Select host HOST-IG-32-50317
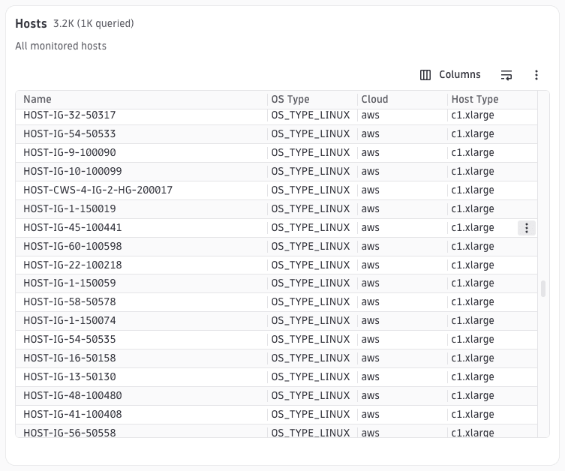The height and width of the screenshot is (471, 565). click(x=70, y=115)
